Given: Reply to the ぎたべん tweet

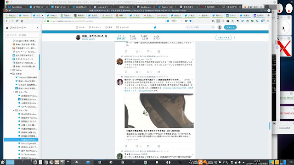Looking at the screenshot, I should coord(126,72).
